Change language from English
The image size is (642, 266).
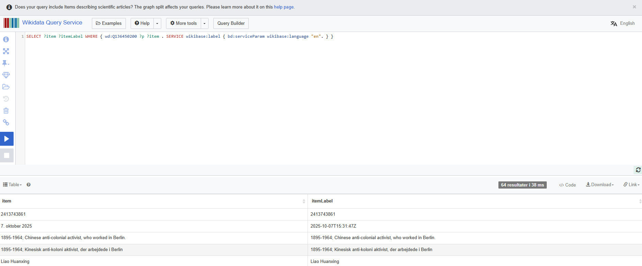(x=623, y=23)
